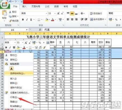This screenshot has height=110, width=122.
Task: Toggle Wrap Text (自动换行)
Action: (96, 13)
